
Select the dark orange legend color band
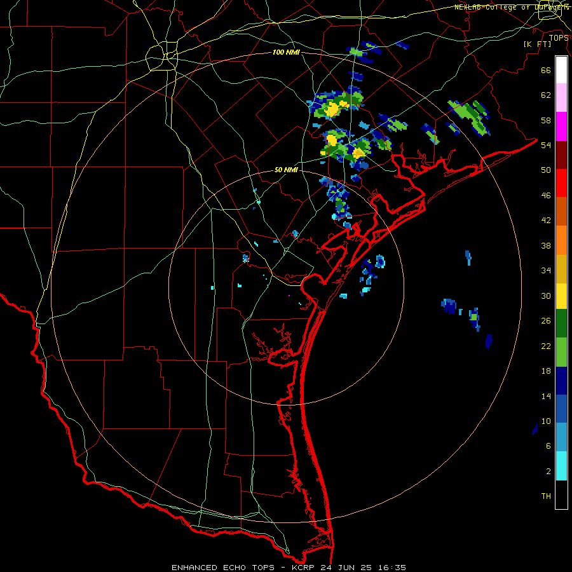561,211
